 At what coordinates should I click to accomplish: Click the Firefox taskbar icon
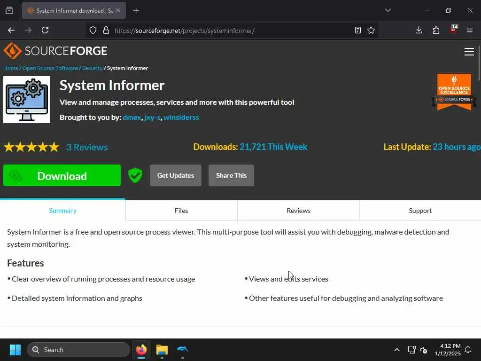tap(141, 350)
